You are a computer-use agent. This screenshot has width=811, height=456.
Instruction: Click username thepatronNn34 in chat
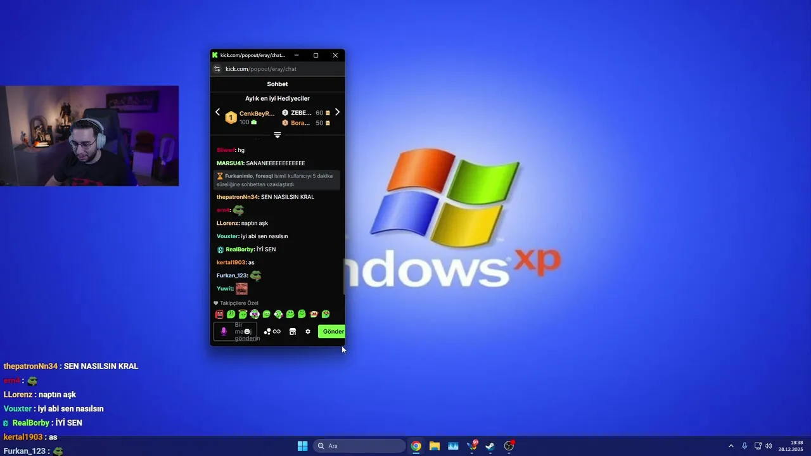pyautogui.click(x=238, y=197)
